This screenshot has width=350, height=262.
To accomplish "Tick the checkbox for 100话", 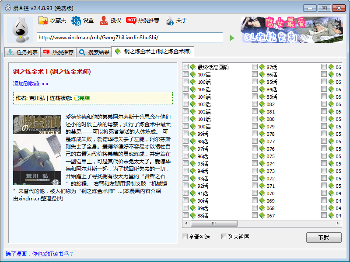I will coord(186,127).
